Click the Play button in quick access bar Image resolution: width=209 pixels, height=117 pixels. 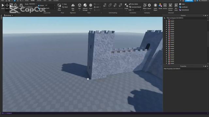[15, 1]
